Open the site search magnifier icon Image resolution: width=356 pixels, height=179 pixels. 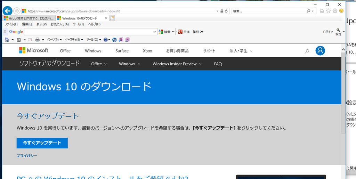(307, 51)
